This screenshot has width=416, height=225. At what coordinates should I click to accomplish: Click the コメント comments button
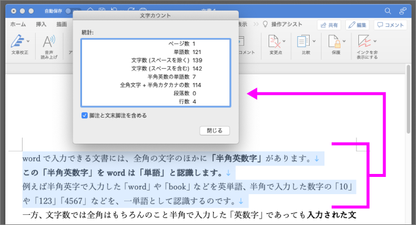pyautogui.click(x=390, y=25)
